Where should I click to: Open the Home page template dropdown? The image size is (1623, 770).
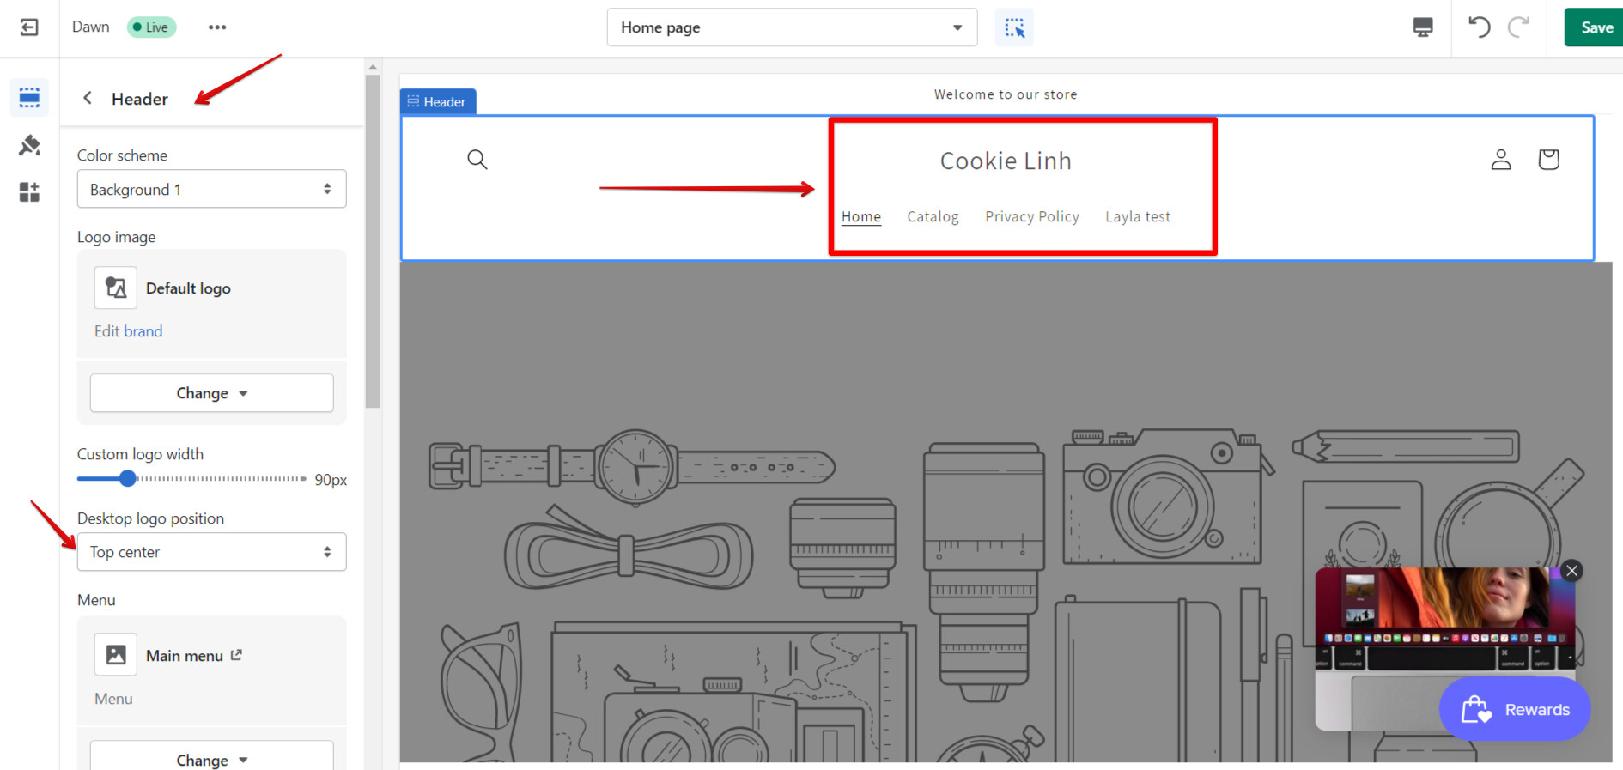pos(791,27)
